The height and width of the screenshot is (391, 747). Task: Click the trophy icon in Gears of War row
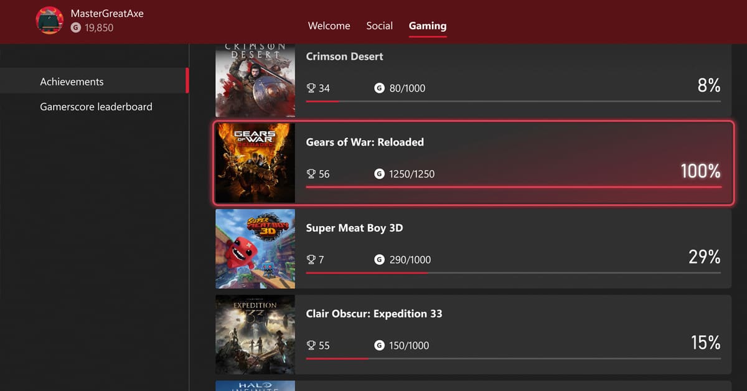pos(311,174)
